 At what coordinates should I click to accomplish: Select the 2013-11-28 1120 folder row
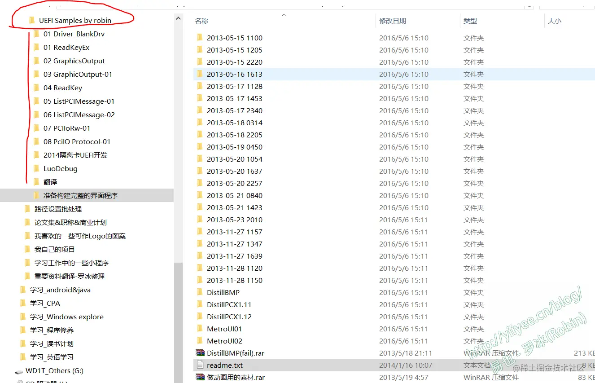coord(394,269)
